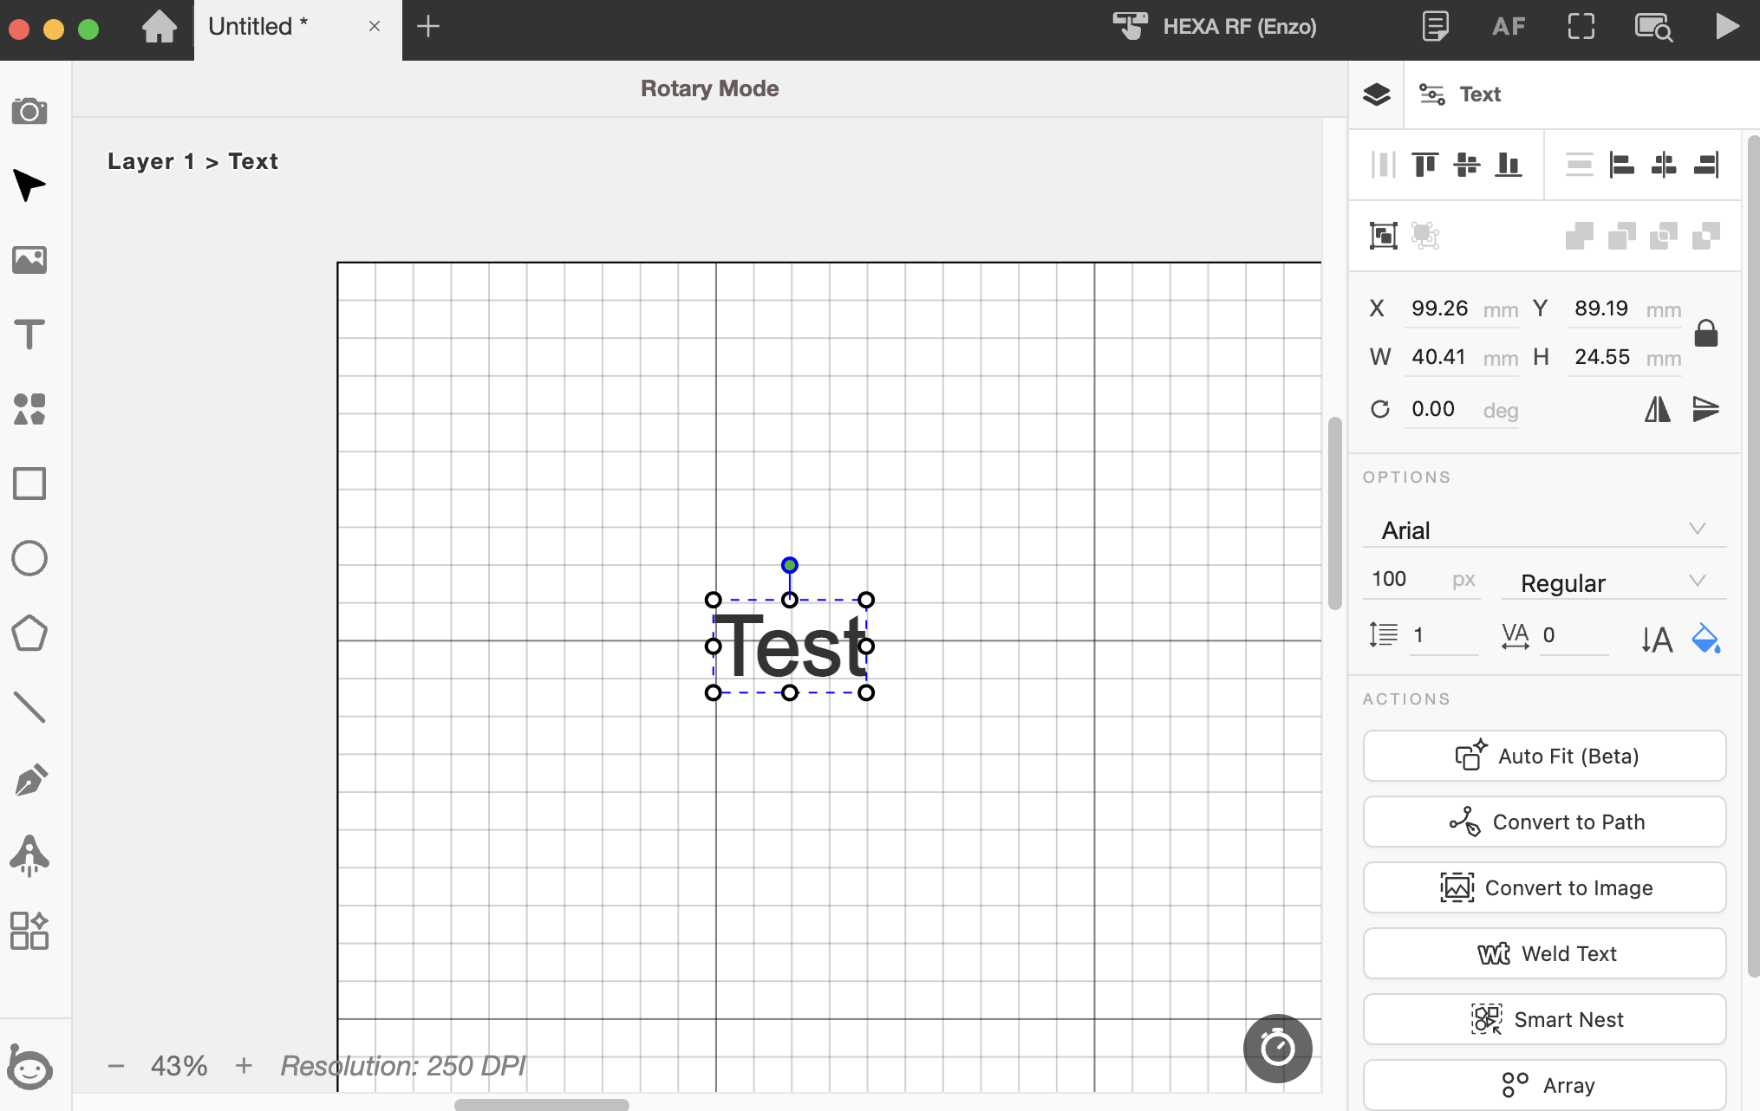Select the Rectangle tool
Screen dimensions: 1760x1111
tap(29, 484)
